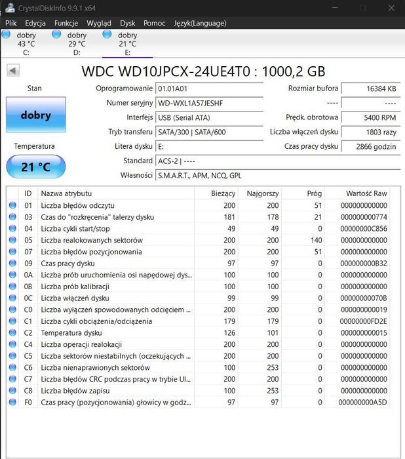The image size is (405, 459).
Task: Click status icon of attribute F0 row
Action: click(12, 402)
